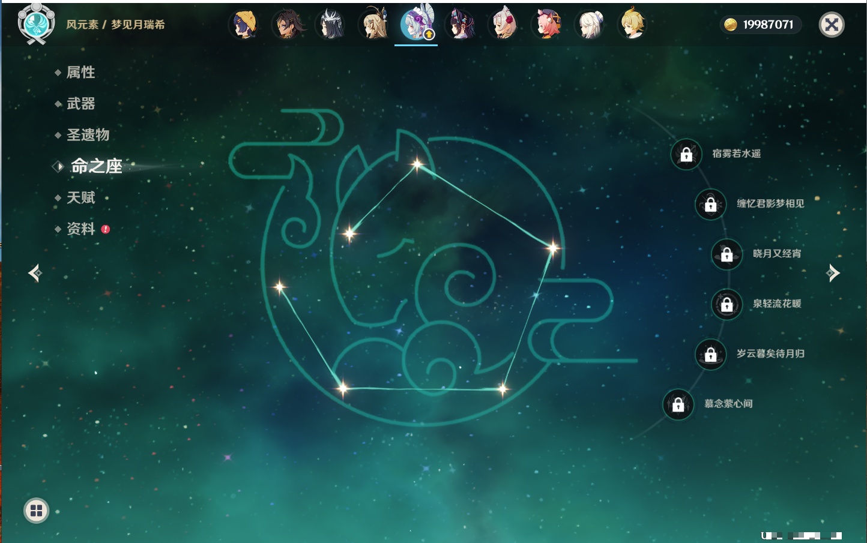This screenshot has height=543, width=867.
Task: Select the blonde braided Traveler portrait
Action: (x=632, y=25)
